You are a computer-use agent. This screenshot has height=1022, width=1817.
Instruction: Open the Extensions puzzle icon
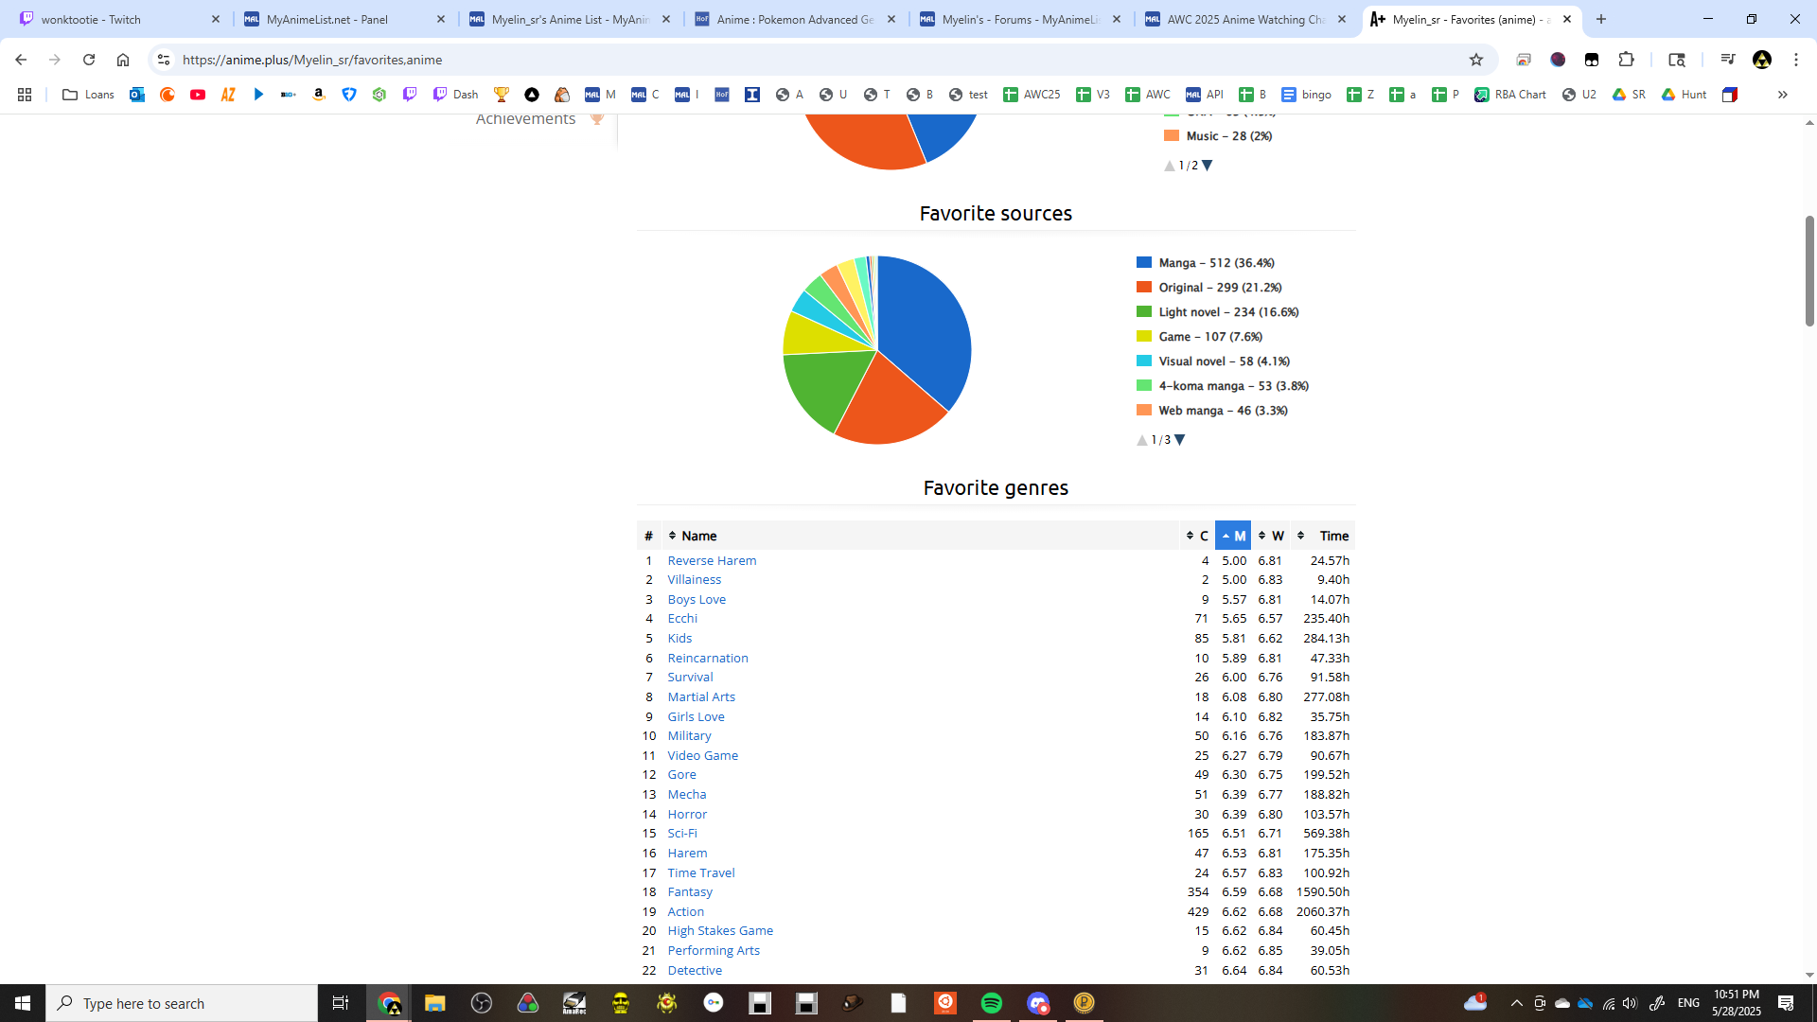pyautogui.click(x=1626, y=60)
